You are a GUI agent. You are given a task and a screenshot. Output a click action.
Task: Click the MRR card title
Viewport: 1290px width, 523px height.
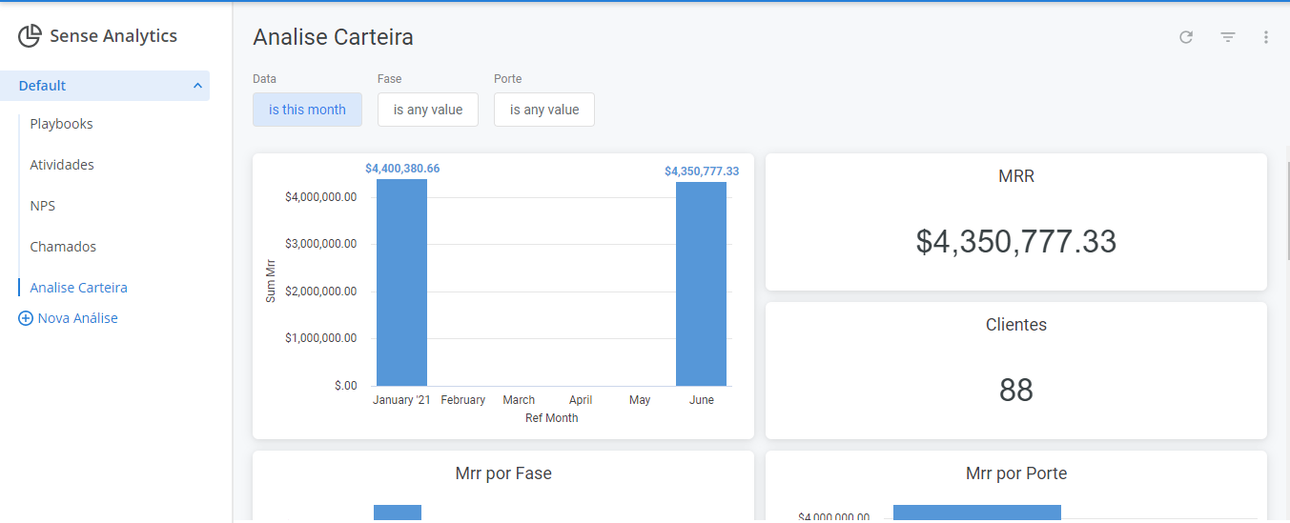(1016, 176)
